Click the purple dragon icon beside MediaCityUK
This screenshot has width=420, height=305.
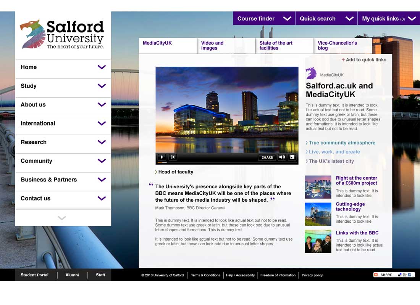point(311,73)
